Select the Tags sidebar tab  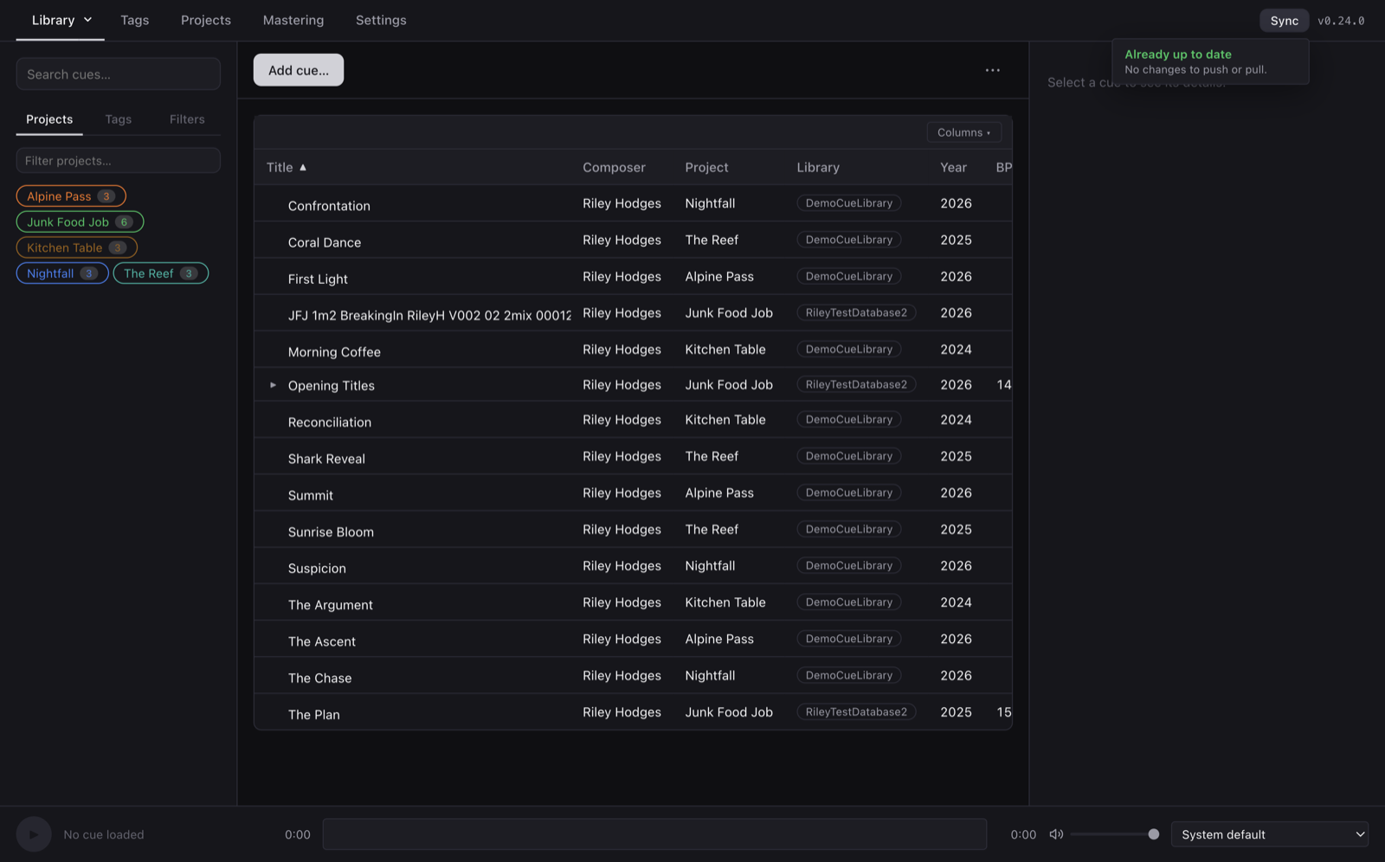(x=119, y=119)
